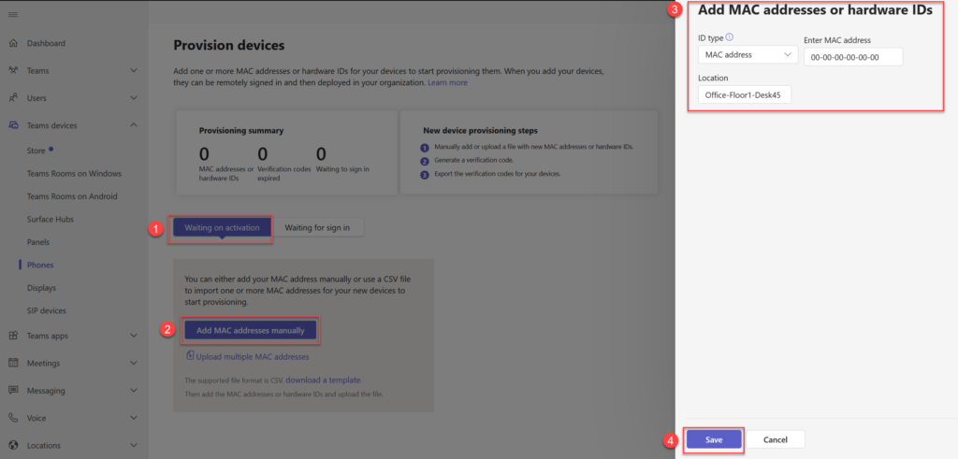Click download a template link
Viewport: 958px width, 459px height.
tap(323, 380)
